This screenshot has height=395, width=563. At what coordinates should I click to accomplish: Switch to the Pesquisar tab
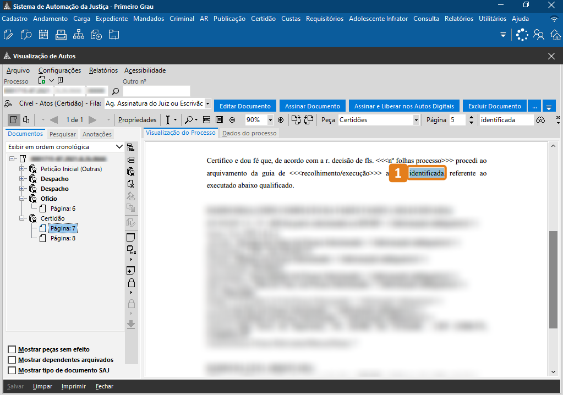tap(63, 134)
